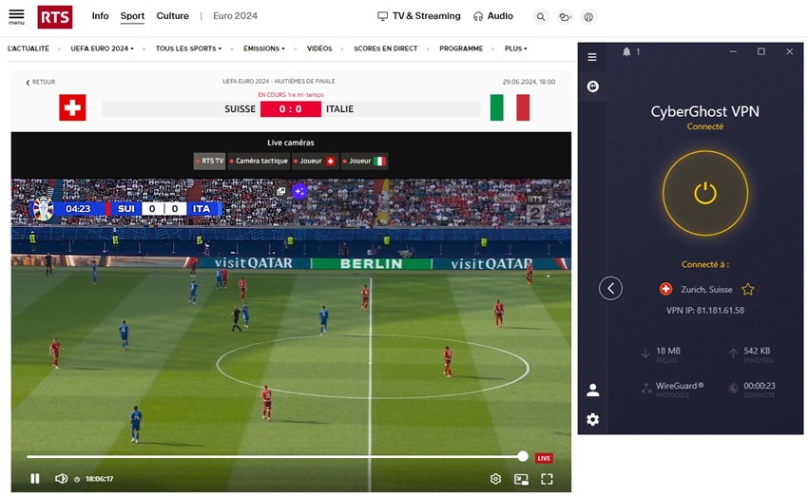
Task: Open the RTS search icon
Action: pyautogui.click(x=541, y=17)
